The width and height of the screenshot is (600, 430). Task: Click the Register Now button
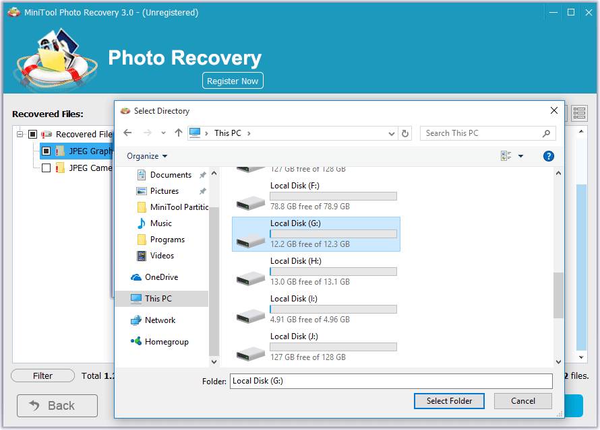pos(233,81)
